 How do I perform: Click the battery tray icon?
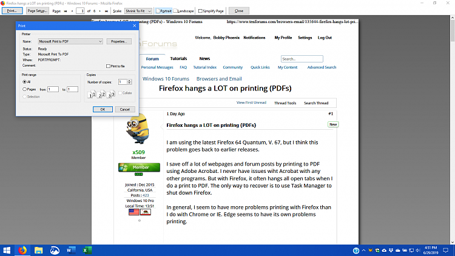405,250
